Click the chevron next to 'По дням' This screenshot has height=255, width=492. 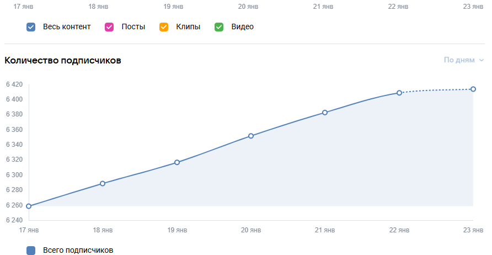pos(482,60)
